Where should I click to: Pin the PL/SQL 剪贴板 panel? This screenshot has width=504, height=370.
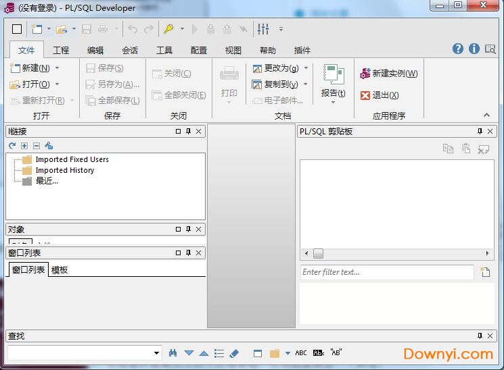pyautogui.click(x=480, y=132)
